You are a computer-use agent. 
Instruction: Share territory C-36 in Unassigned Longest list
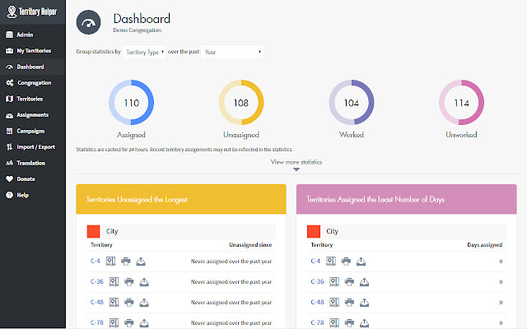pyautogui.click(x=144, y=281)
